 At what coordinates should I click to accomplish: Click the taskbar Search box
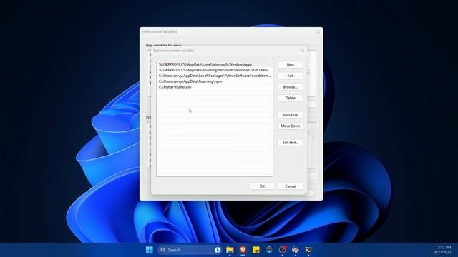tap(189, 250)
